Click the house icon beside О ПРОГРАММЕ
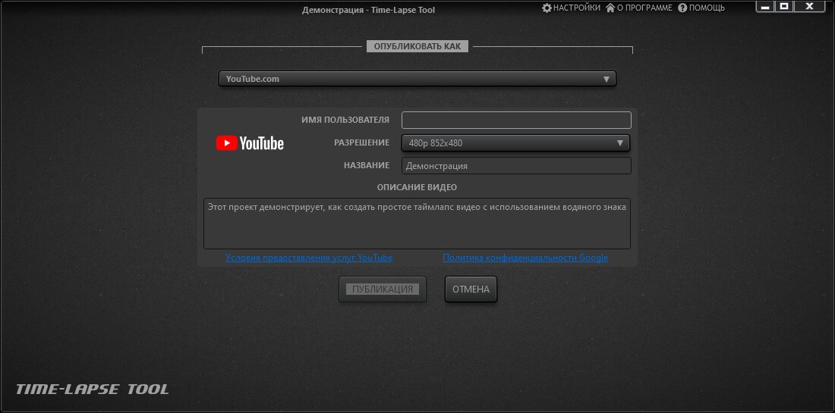Viewport: 835px width, 413px height. (610, 8)
